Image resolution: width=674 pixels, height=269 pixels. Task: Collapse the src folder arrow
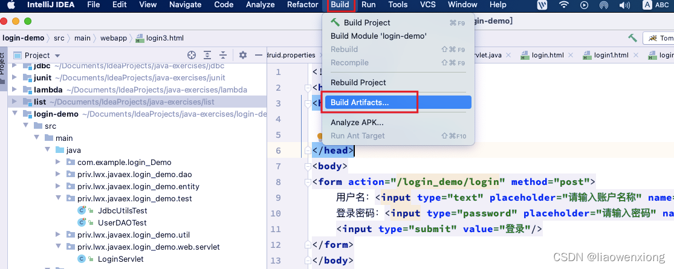[x=26, y=126]
